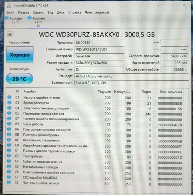The height and width of the screenshot is (195, 193).
Task: Click the total work time value 20088 ч
Action: (x=175, y=69)
